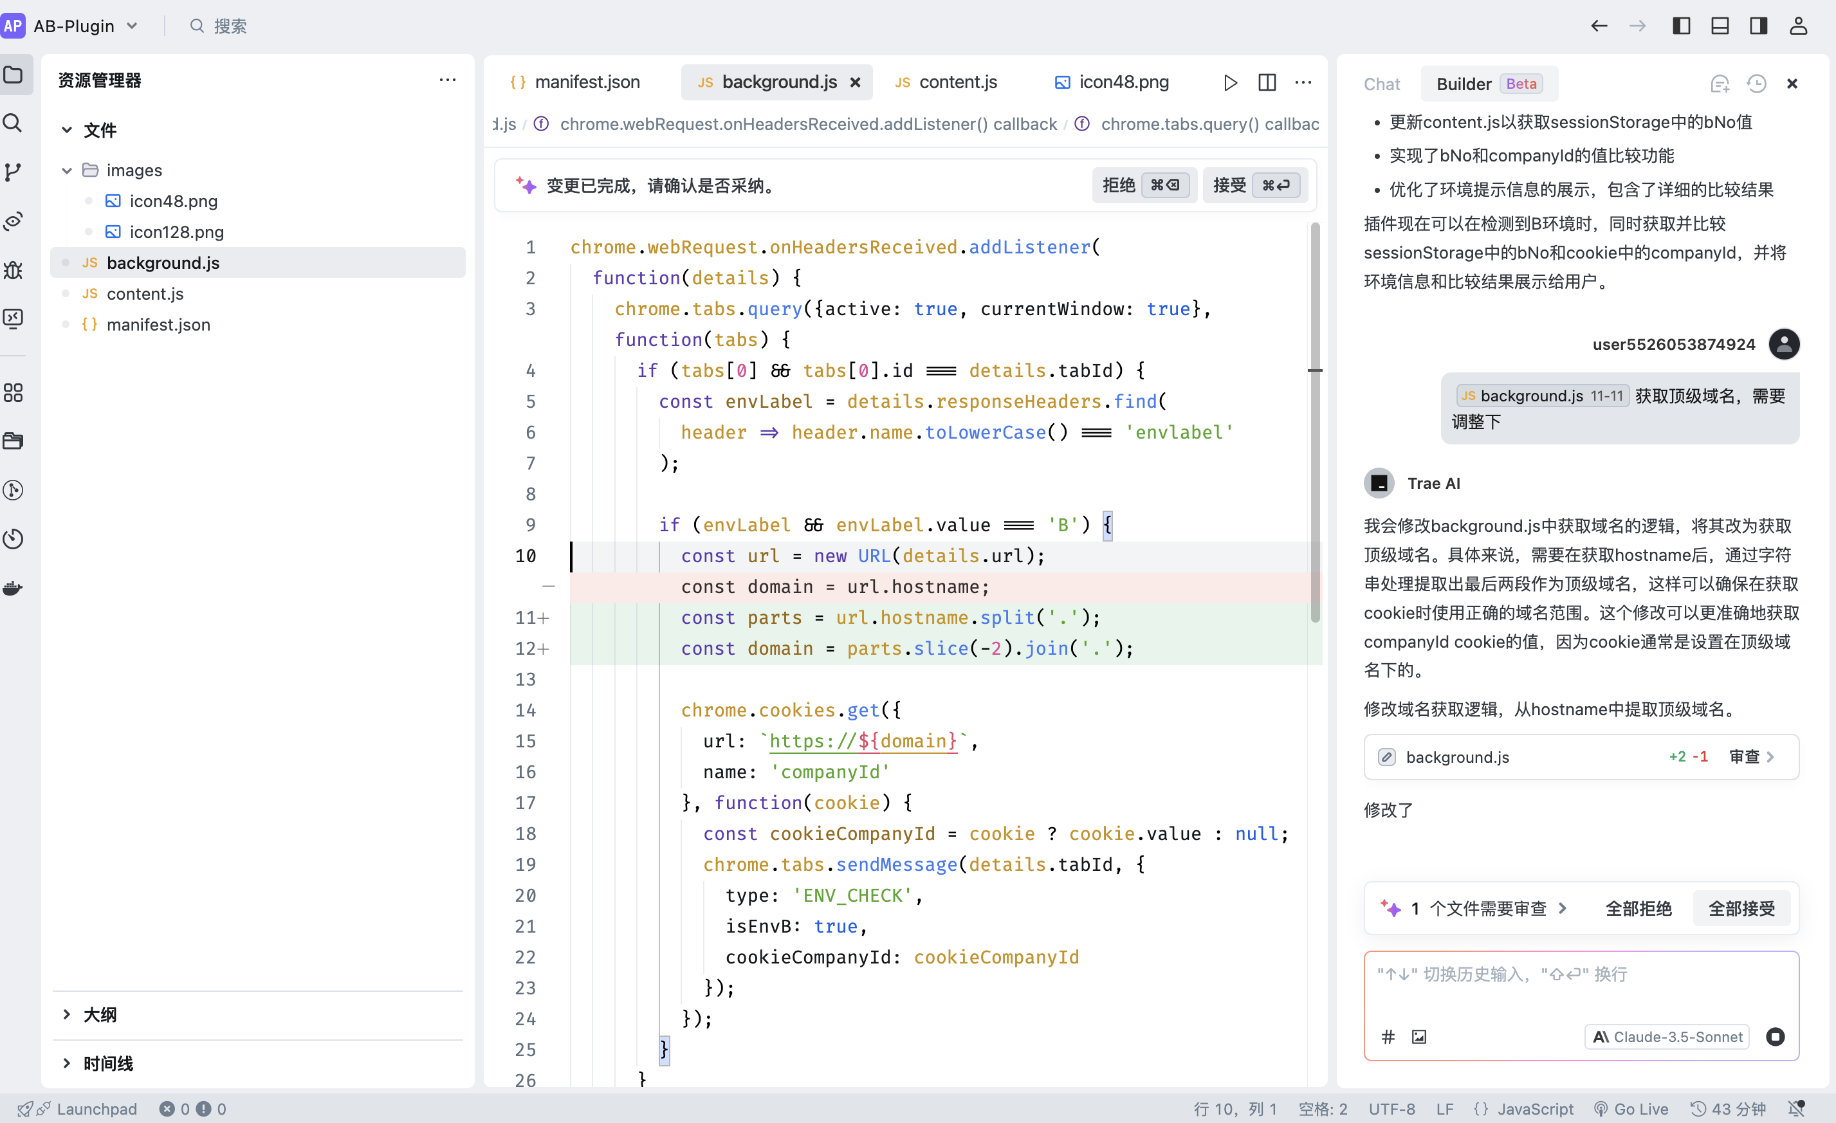1836x1123 pixels.
Task: Click the Run play icon in editor toolbar
Action: (x=1230, y=82)
